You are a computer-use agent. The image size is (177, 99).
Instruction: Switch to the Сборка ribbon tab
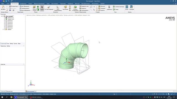pos(30,4)
